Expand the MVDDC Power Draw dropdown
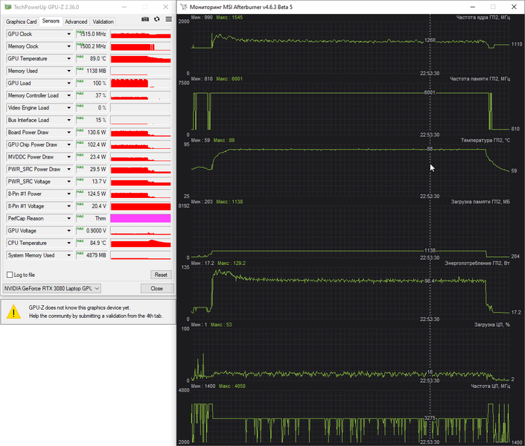Viewport: 525px width, 446px height. point(69,156)
